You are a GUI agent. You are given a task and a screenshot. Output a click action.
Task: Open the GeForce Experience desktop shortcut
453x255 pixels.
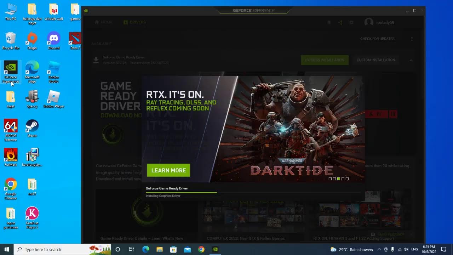pos(11,72)
